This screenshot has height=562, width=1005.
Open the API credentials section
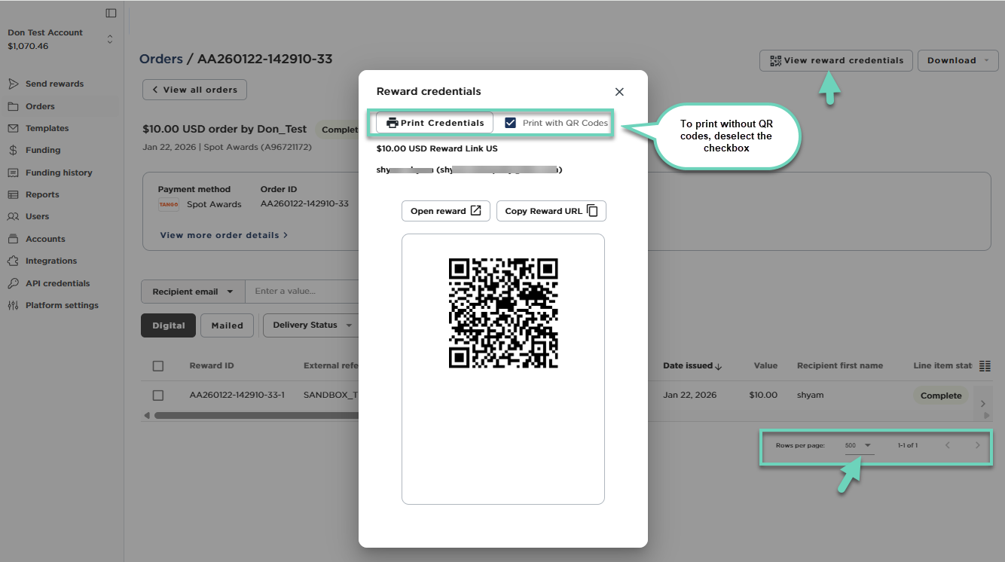pos(57,283)
